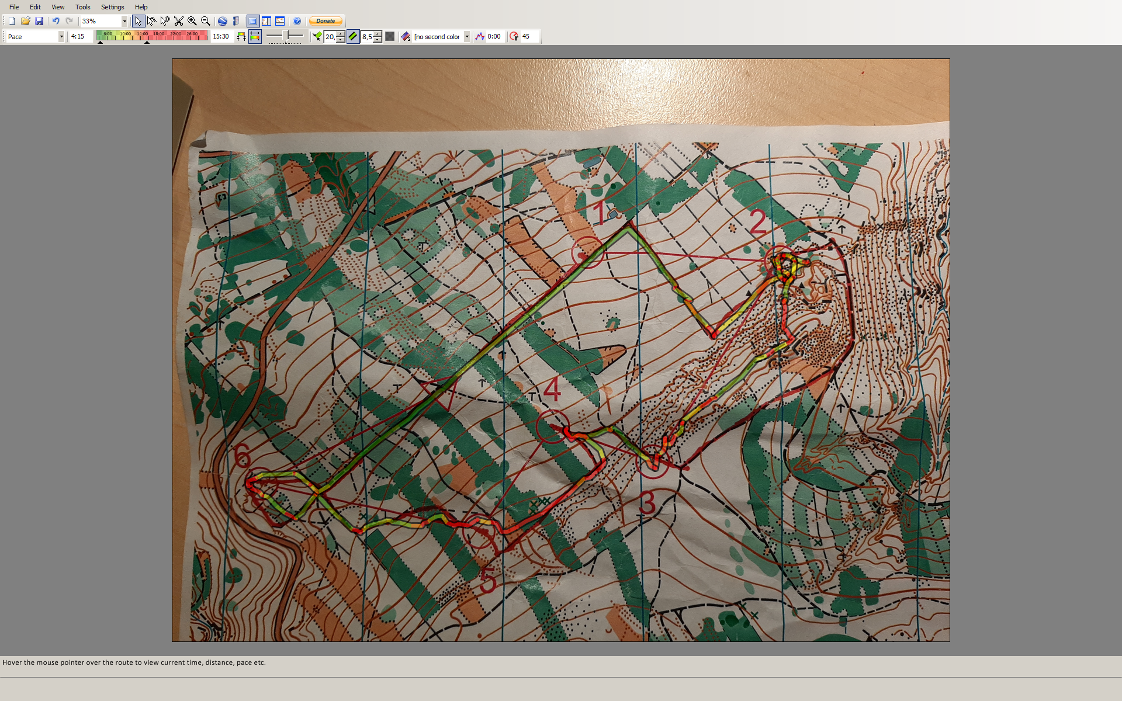Open the Pace attribute dropdown
Screen dimensions: 1122x701
61,36
